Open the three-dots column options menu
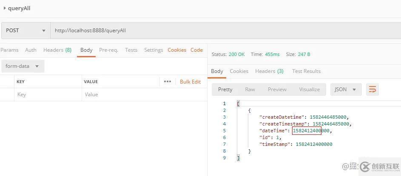 click(x=167, y=81)
